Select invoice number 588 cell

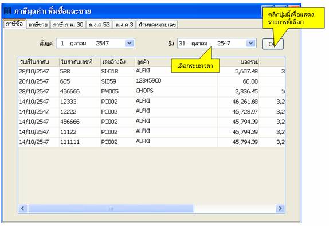click(80, 71)
